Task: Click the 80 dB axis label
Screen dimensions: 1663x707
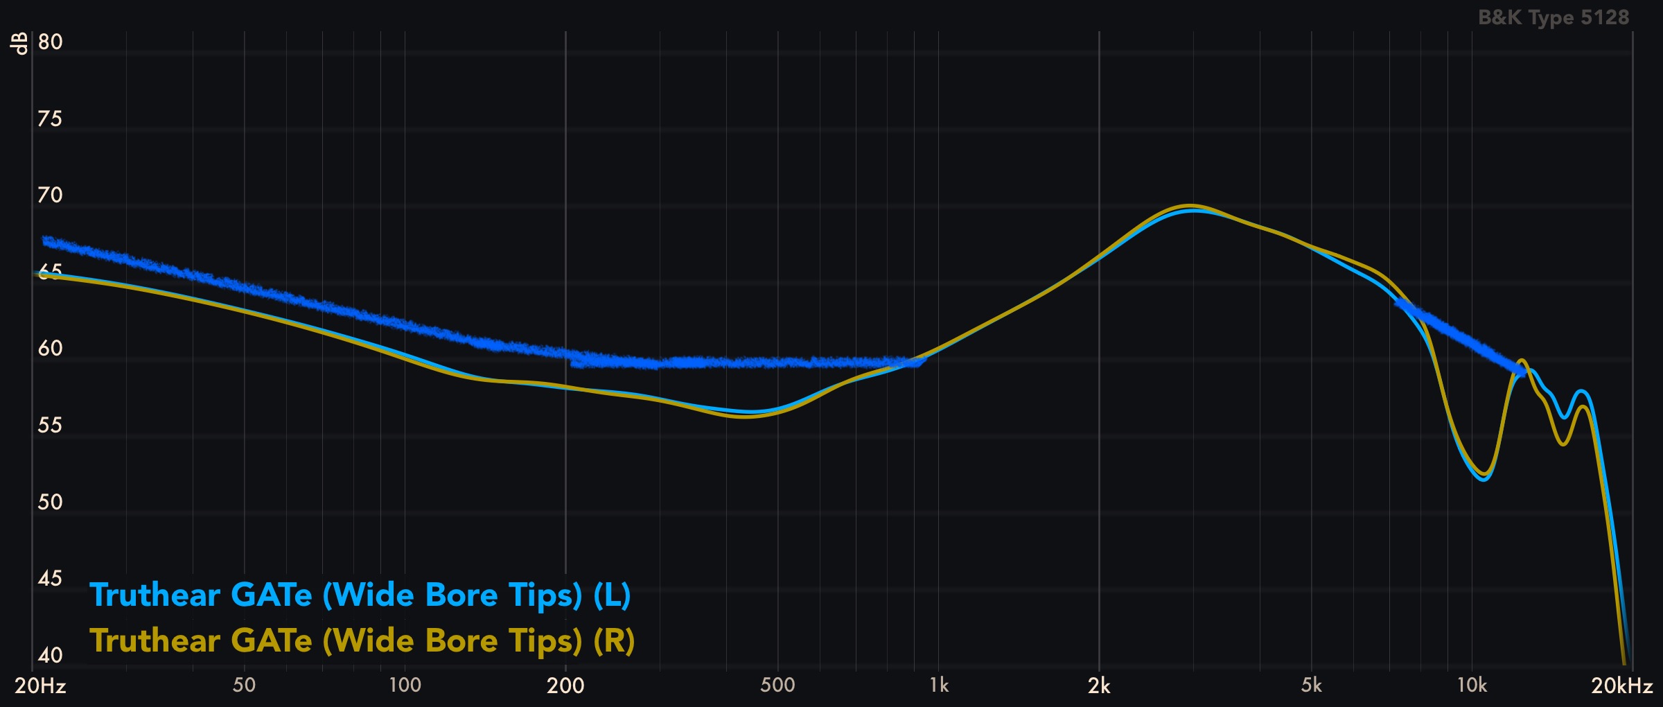Action: [50, 42]
